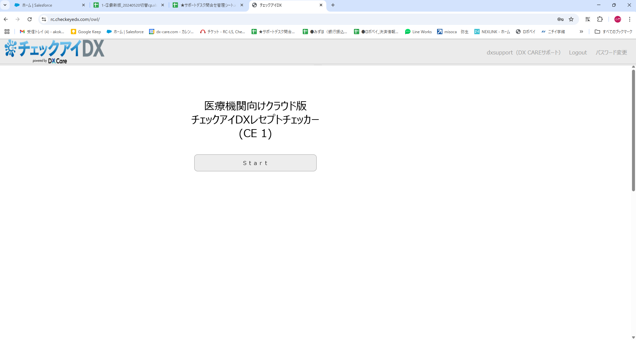Reload the current page
Viewport: 636px width, 340px height.
pyautogui.click(x=30, y=19)
